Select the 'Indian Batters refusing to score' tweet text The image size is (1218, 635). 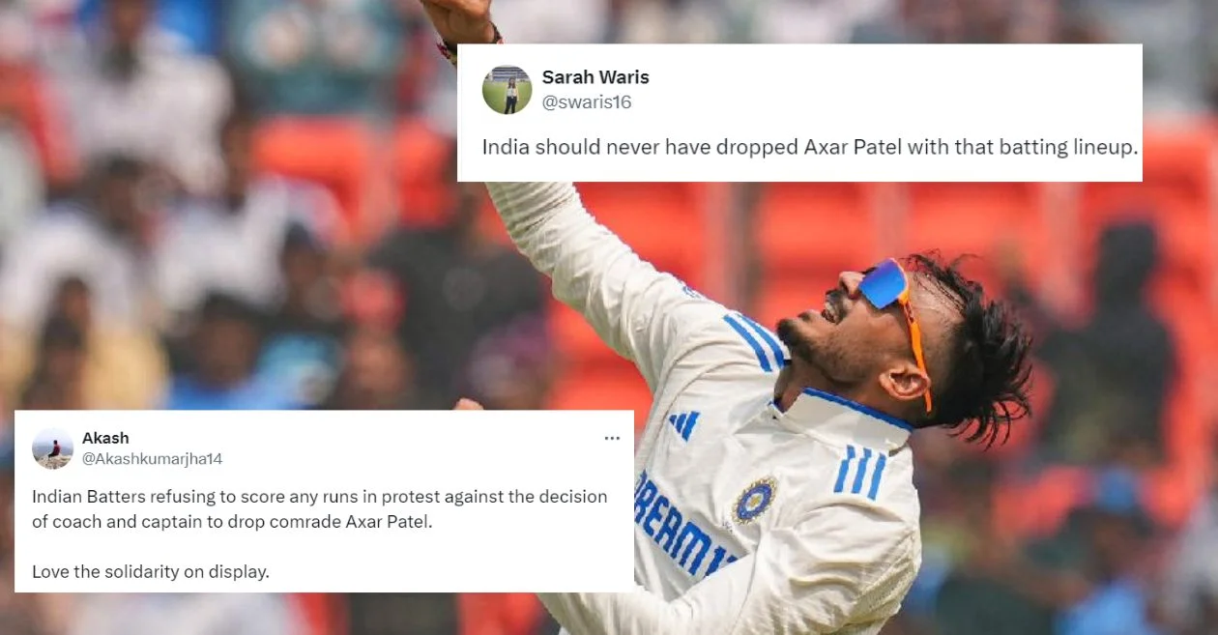320,508
